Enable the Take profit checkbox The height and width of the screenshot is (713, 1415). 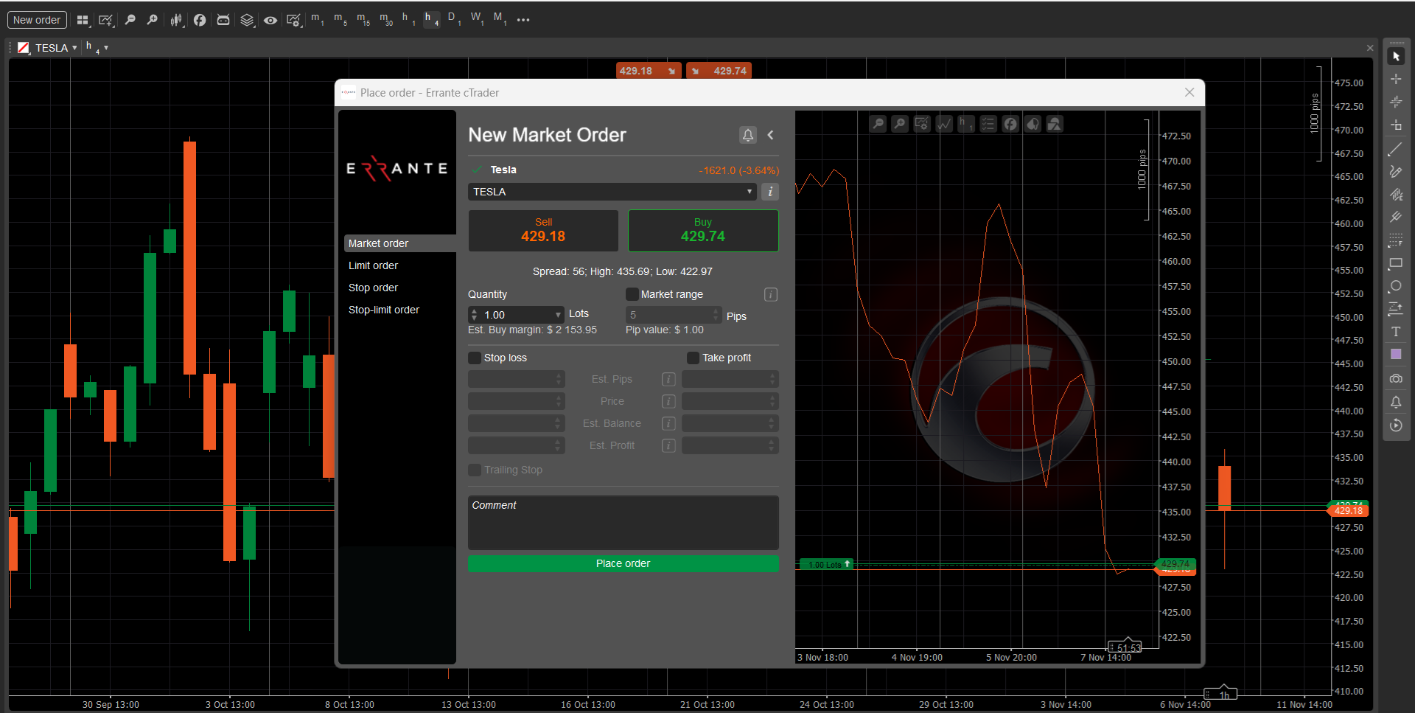coord(693,358)
